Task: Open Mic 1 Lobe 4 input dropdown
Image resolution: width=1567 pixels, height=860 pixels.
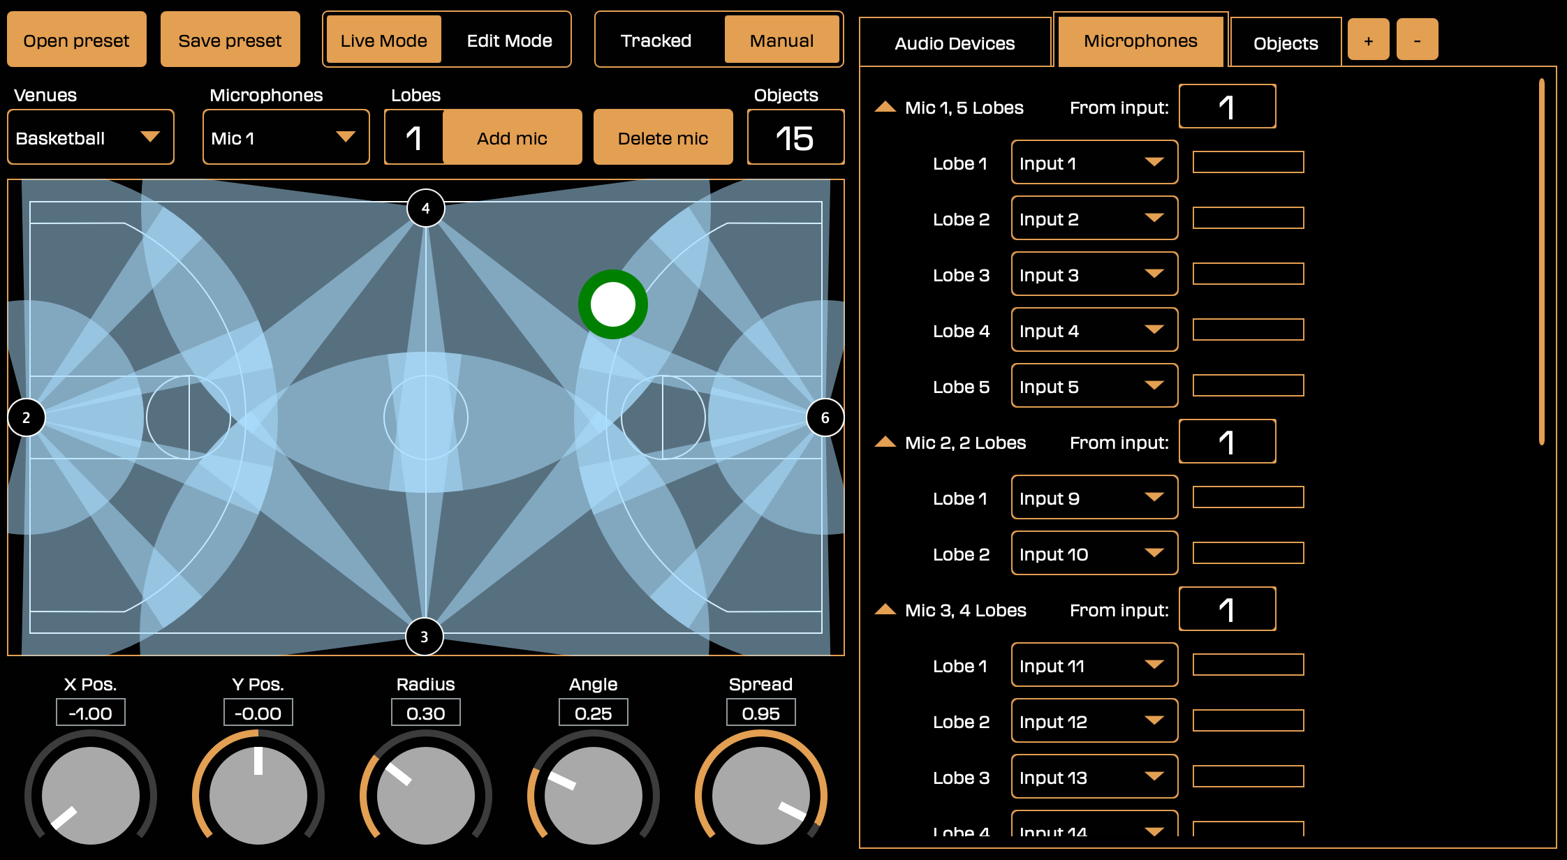Action: pos(1095,329)
